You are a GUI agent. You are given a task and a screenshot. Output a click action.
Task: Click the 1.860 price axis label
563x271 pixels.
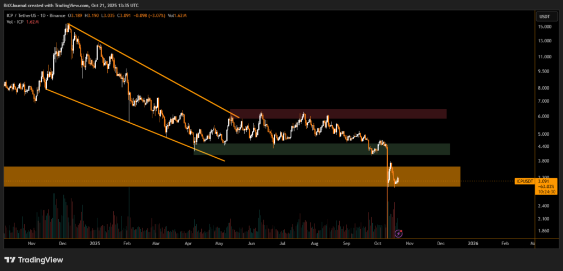545,231
